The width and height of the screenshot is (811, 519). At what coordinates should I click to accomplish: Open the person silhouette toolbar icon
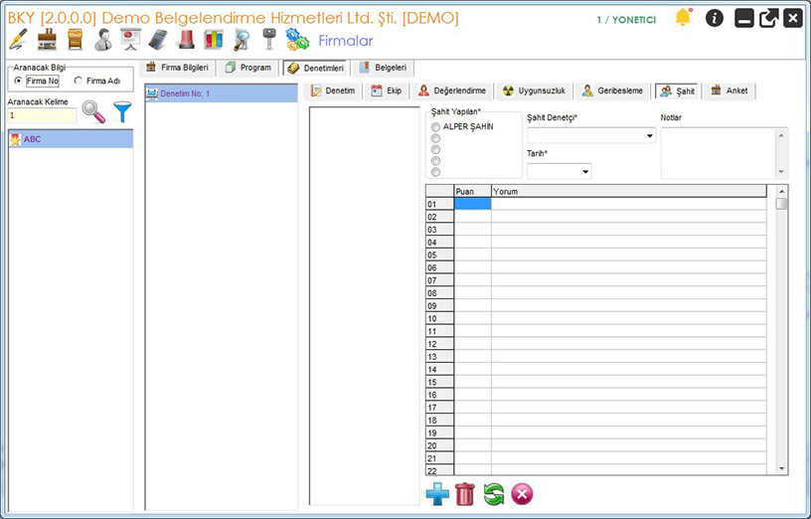103,40
